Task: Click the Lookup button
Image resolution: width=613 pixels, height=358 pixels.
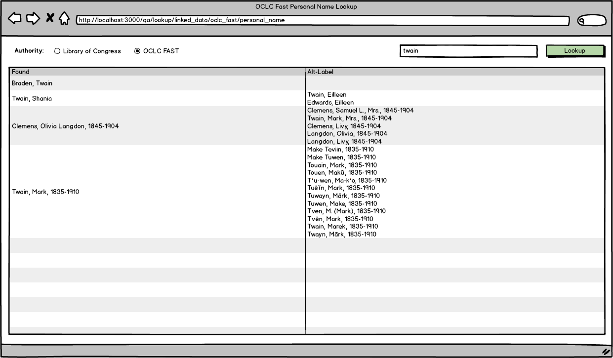Action: tap(574, 50)
